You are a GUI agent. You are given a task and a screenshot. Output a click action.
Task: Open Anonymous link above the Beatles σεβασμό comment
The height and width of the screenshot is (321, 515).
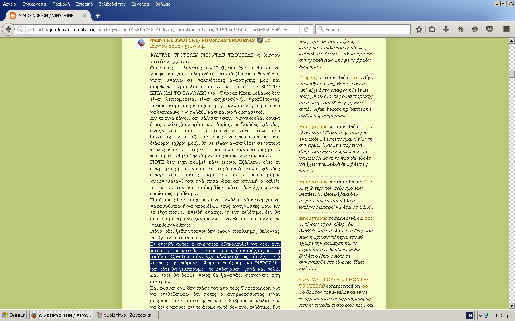pyautogui.click(x=313, y=182)
